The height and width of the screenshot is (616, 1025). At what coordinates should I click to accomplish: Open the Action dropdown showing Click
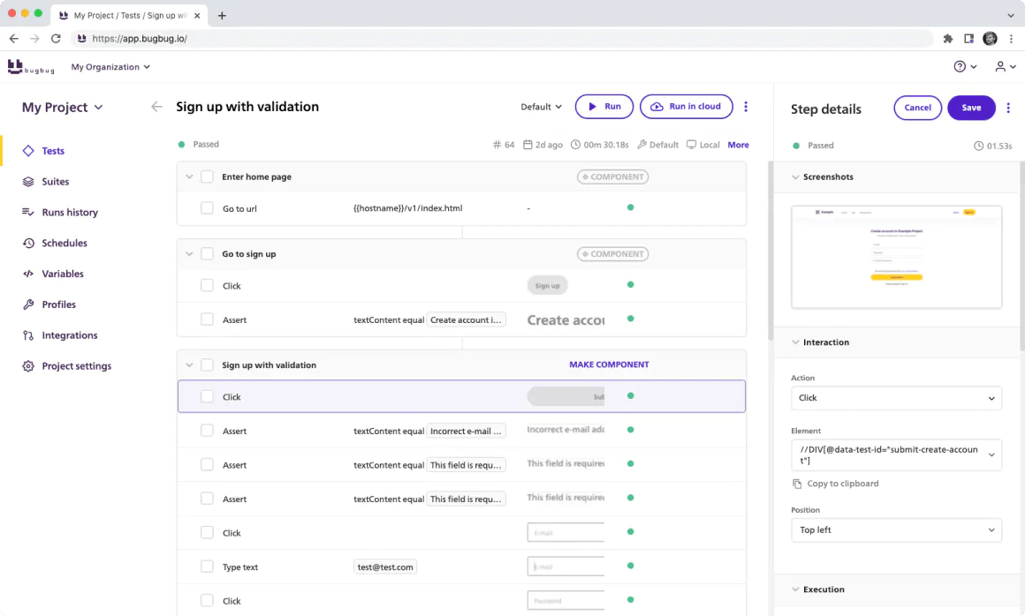pos(896,398)
